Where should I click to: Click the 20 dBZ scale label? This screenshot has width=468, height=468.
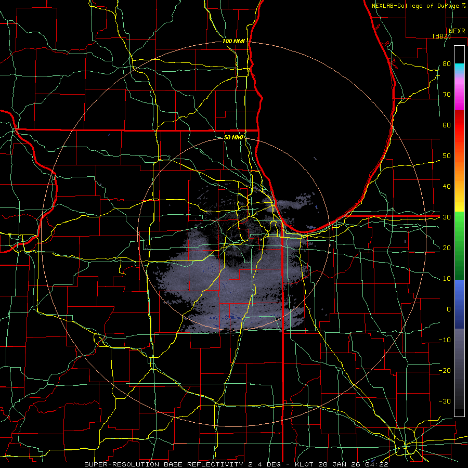pos(447,248)
